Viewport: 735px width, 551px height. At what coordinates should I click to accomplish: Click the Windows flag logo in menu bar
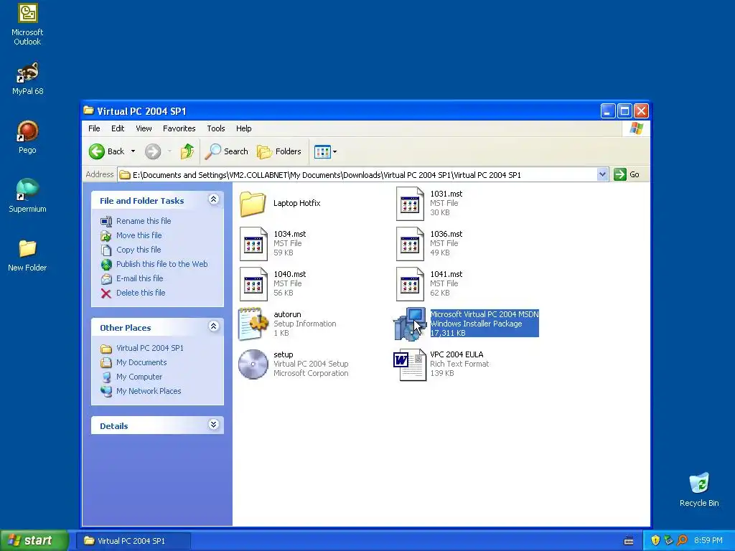636,128
